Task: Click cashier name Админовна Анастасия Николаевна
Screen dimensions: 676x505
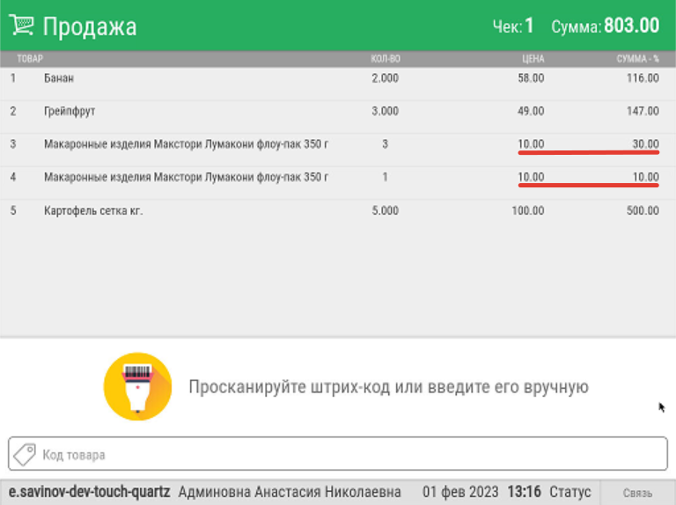Action: point(290,492)
